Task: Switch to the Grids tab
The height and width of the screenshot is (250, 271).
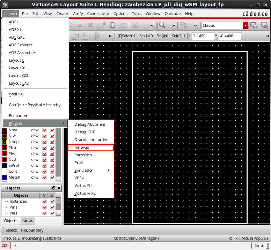Action: (x=28, y=221)
